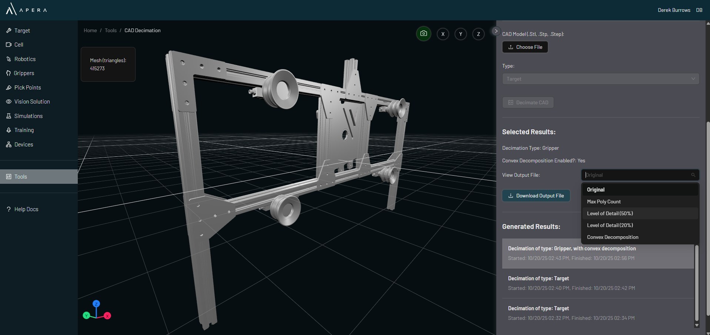The image size is (710, 335).
Task: Click the Devices network icon
Action: tap(9, 145)
